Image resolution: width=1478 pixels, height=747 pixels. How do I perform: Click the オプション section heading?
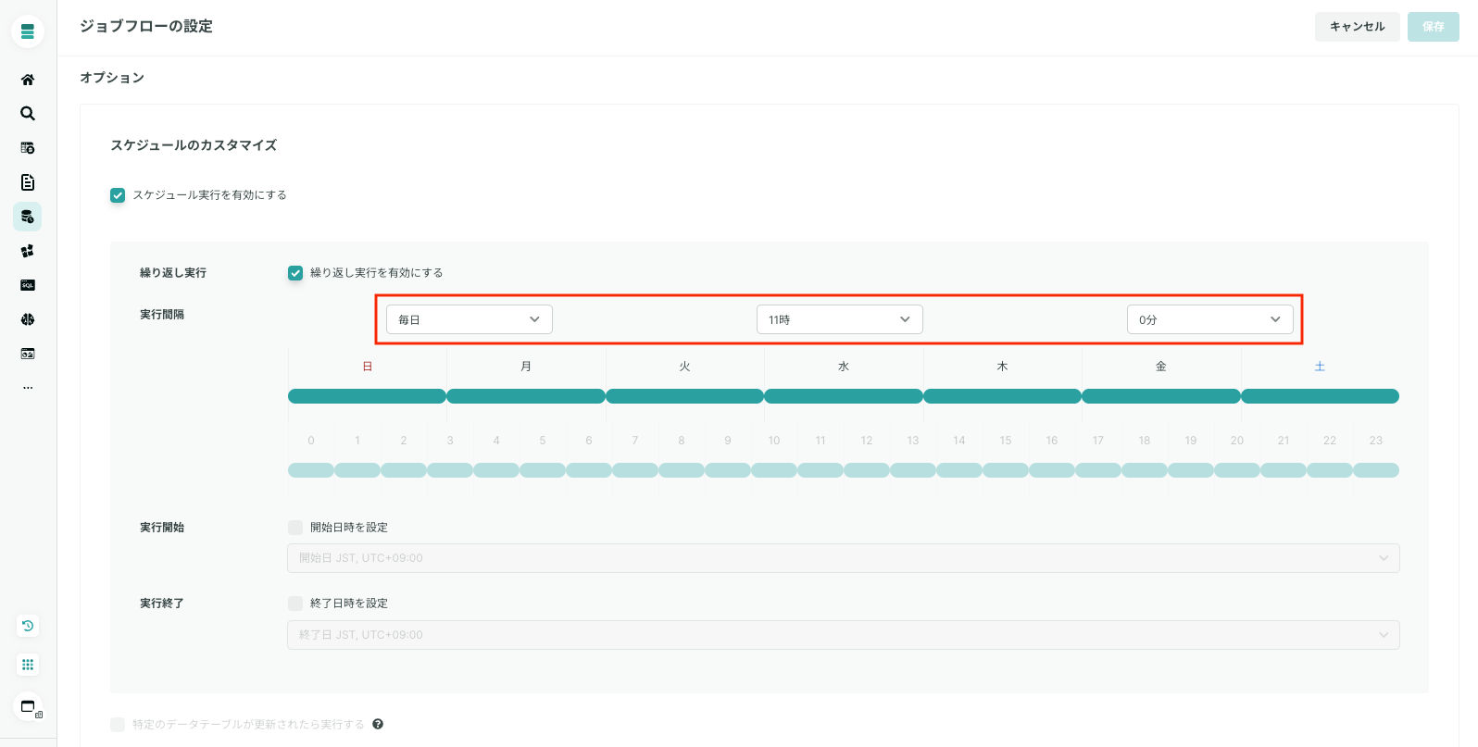112,78
